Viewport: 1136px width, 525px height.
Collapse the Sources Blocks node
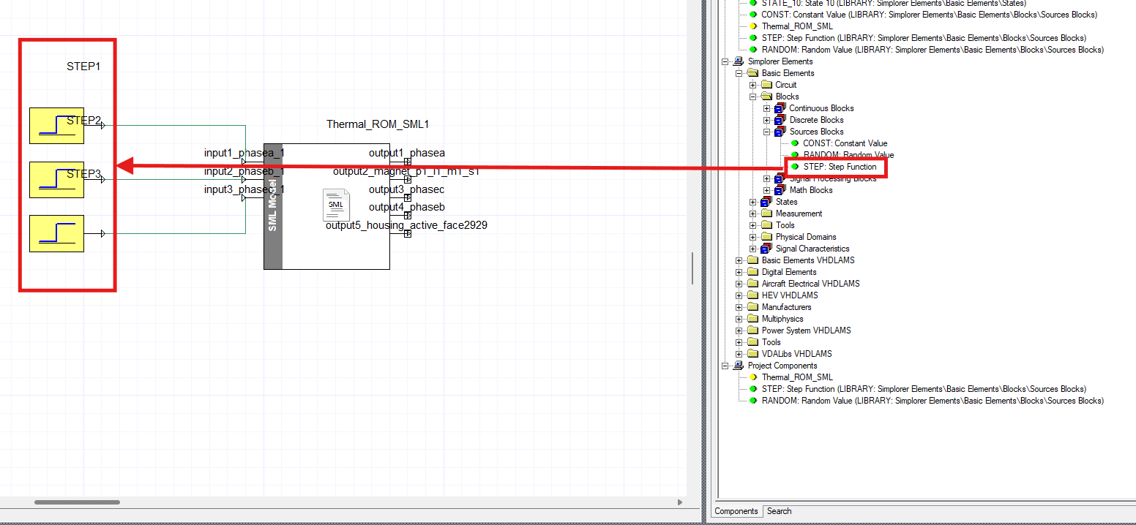tap(767, 132)
